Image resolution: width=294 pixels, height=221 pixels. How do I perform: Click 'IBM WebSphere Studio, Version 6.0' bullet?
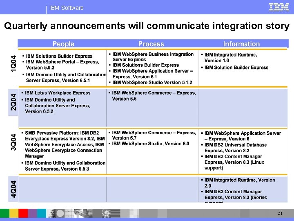pos(151,144)
